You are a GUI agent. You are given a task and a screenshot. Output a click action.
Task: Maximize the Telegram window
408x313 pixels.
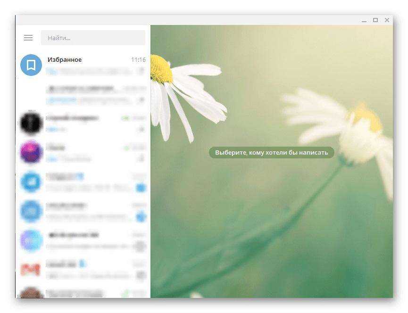pos(375,20)
